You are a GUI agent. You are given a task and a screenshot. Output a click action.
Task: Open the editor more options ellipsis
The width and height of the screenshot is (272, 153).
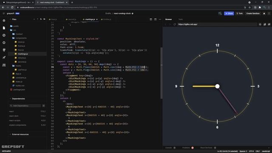[x=160, y=20]
